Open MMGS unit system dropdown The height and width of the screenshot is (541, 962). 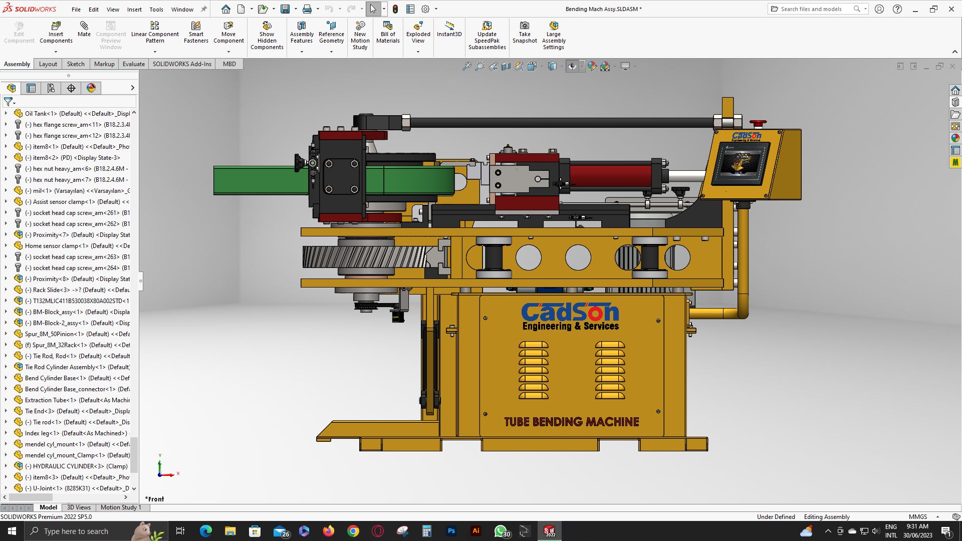pyautogui.click(x=937, y=517)
